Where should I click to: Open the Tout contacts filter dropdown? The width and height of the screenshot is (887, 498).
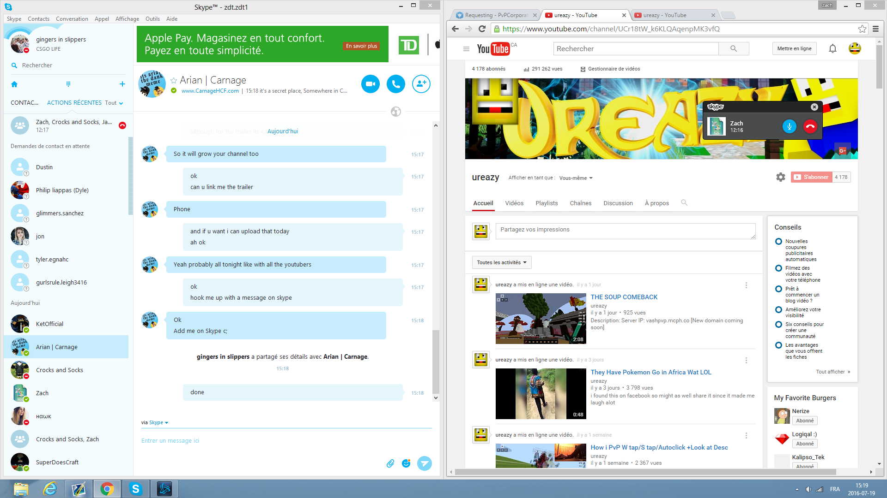tap(114, 103)
